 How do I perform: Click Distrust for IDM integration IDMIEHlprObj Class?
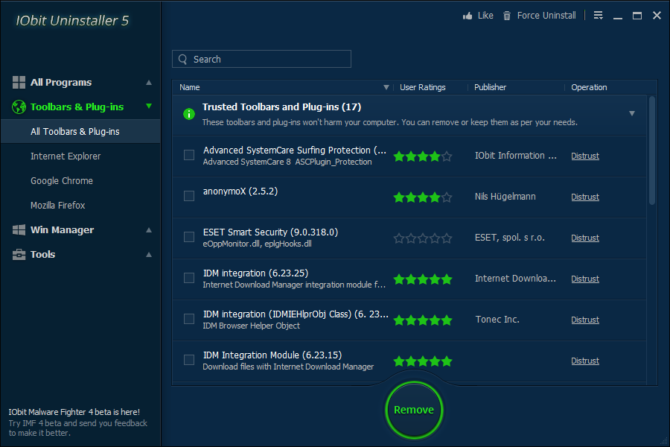(x=585, y=320)
